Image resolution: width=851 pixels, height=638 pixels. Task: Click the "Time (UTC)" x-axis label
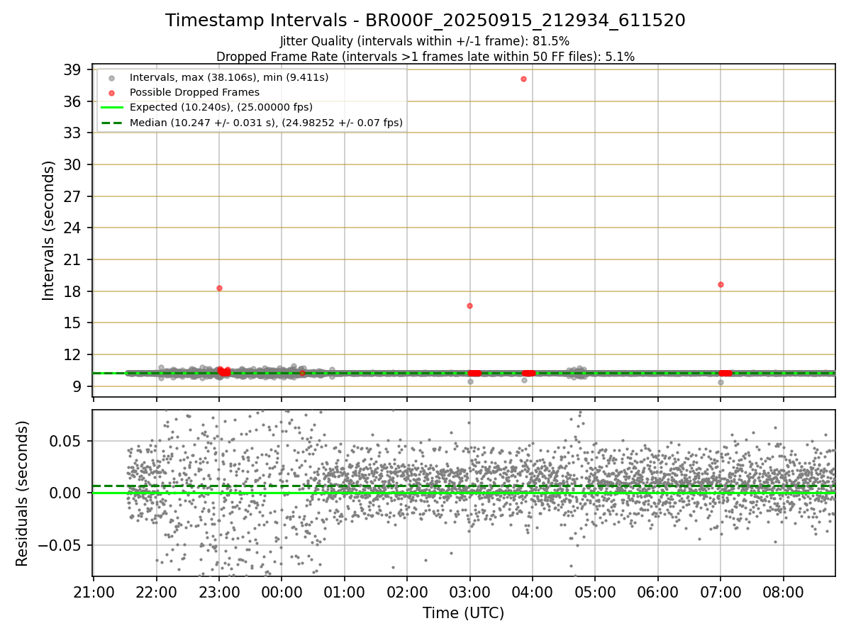coord(464,613)
